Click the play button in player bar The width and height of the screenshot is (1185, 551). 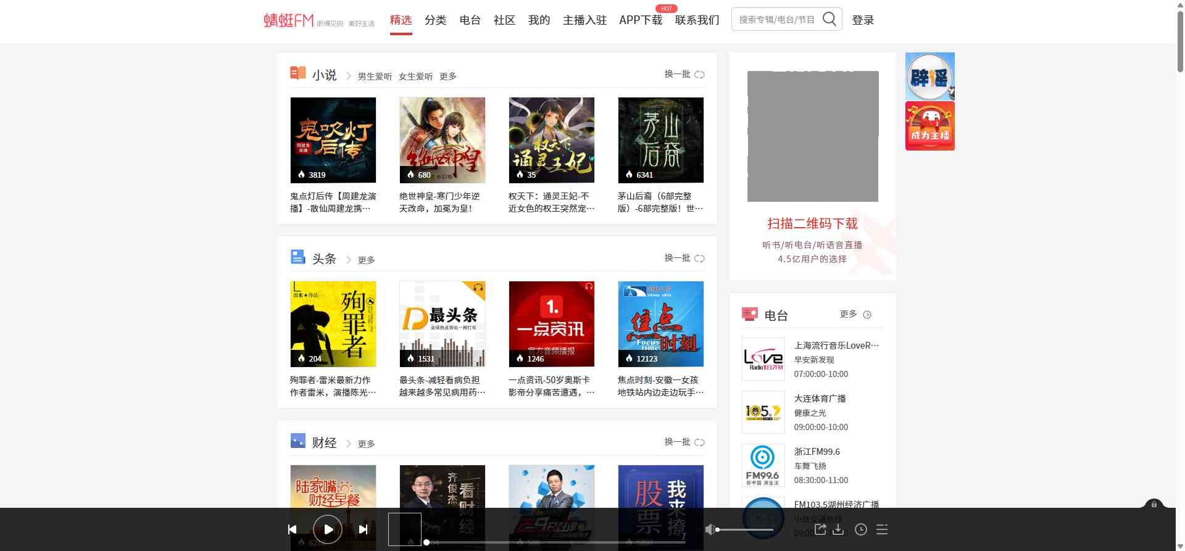pyautogui.click(x=328, y=529)
